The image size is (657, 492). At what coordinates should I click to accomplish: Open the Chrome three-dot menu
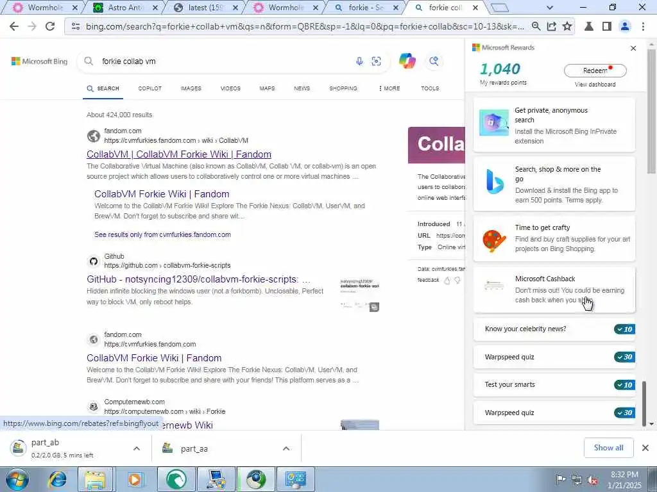(x=643, y=26)
